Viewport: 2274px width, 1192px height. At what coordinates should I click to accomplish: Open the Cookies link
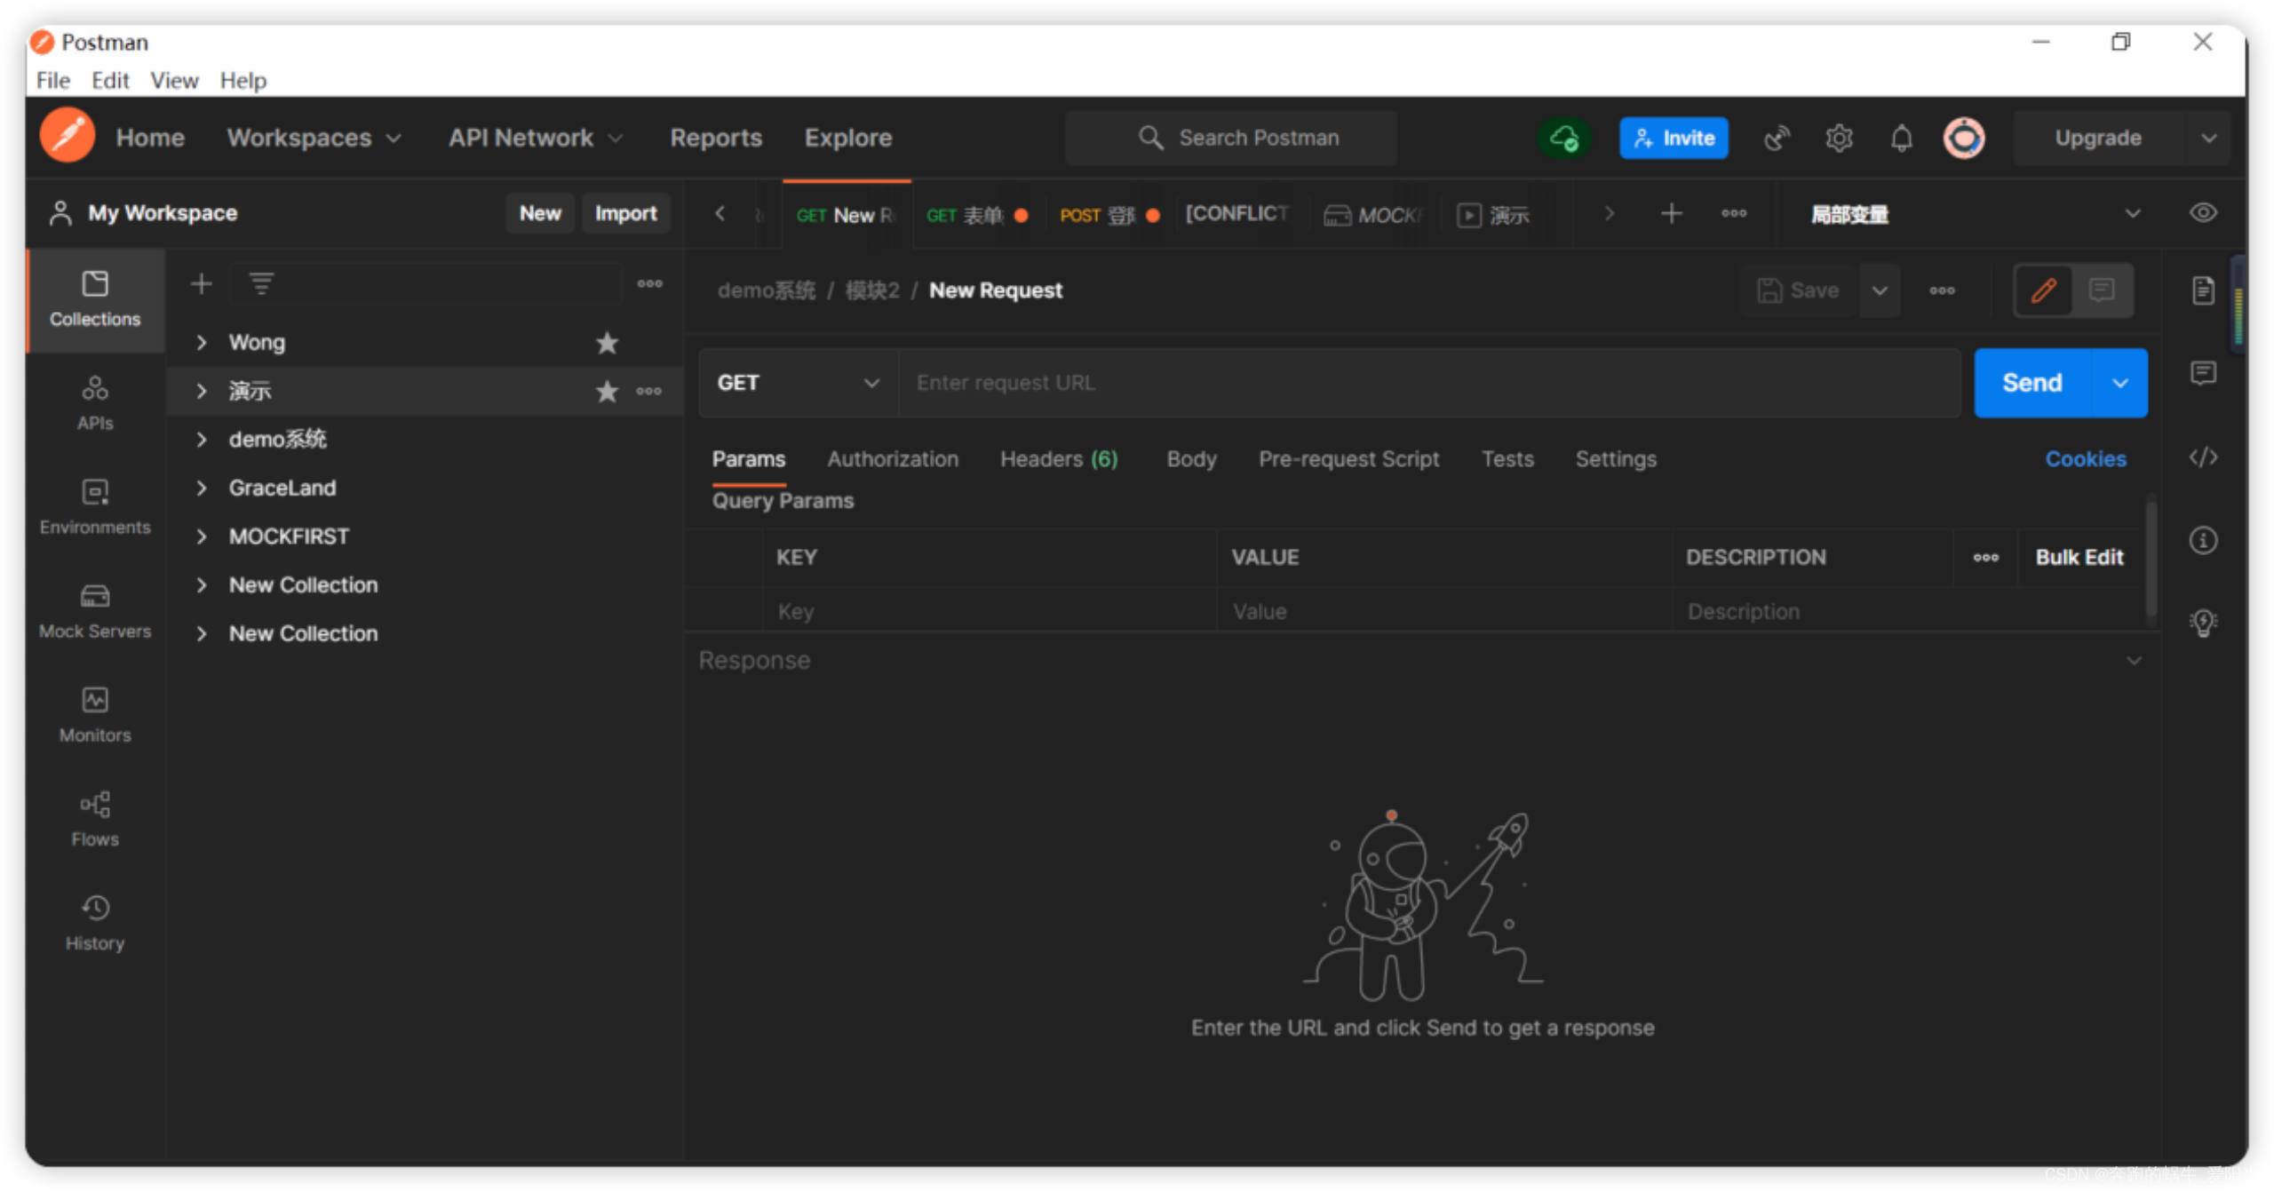coord(2086,459)
